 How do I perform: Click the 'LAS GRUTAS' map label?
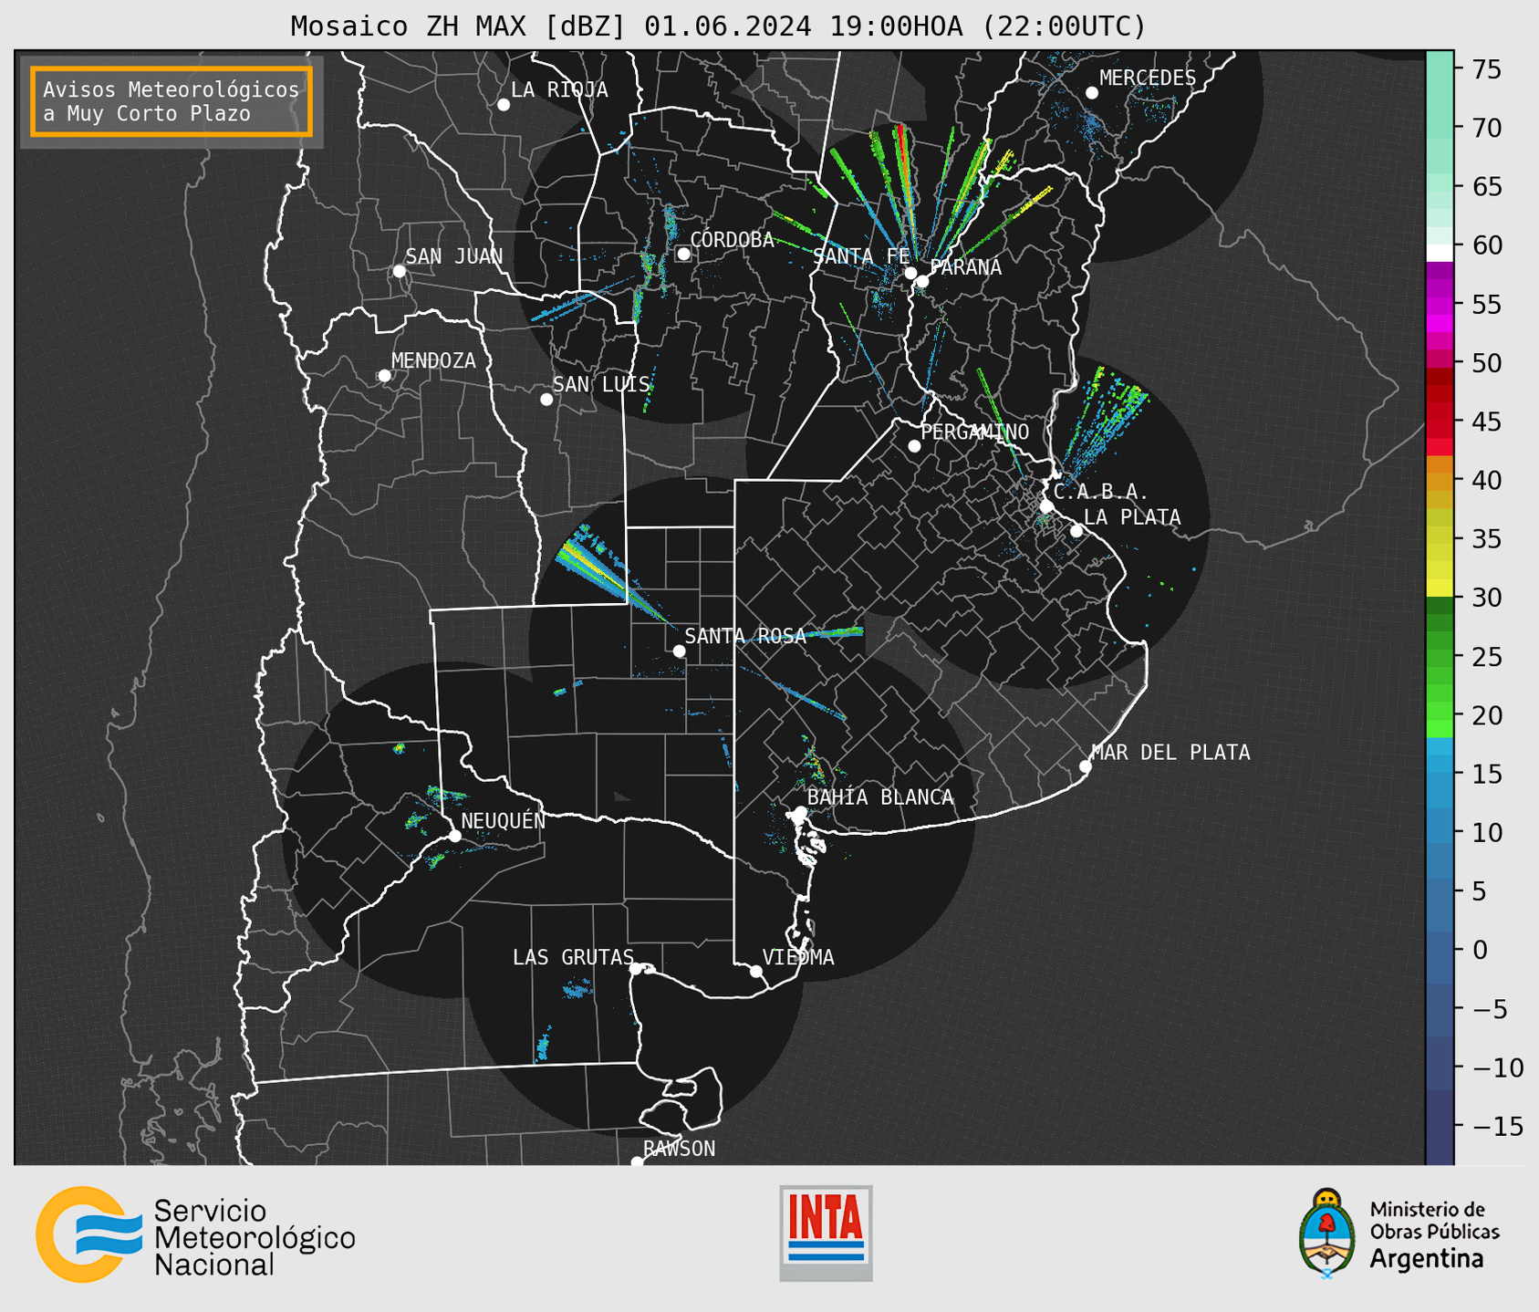click(573, 957)
